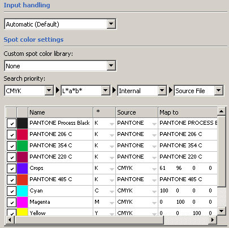Click Map to value 100 in Magenta row

tap(180, 202)
